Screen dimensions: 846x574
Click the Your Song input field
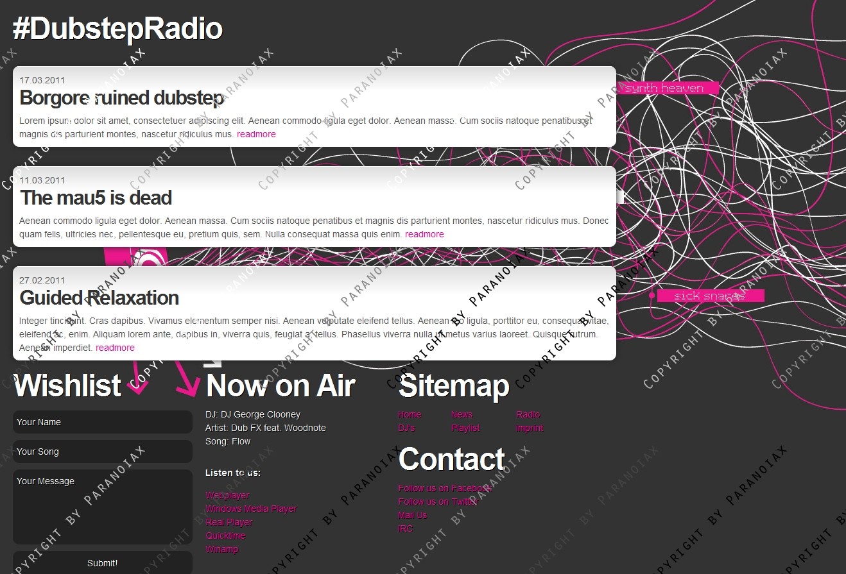click(103, 452)
